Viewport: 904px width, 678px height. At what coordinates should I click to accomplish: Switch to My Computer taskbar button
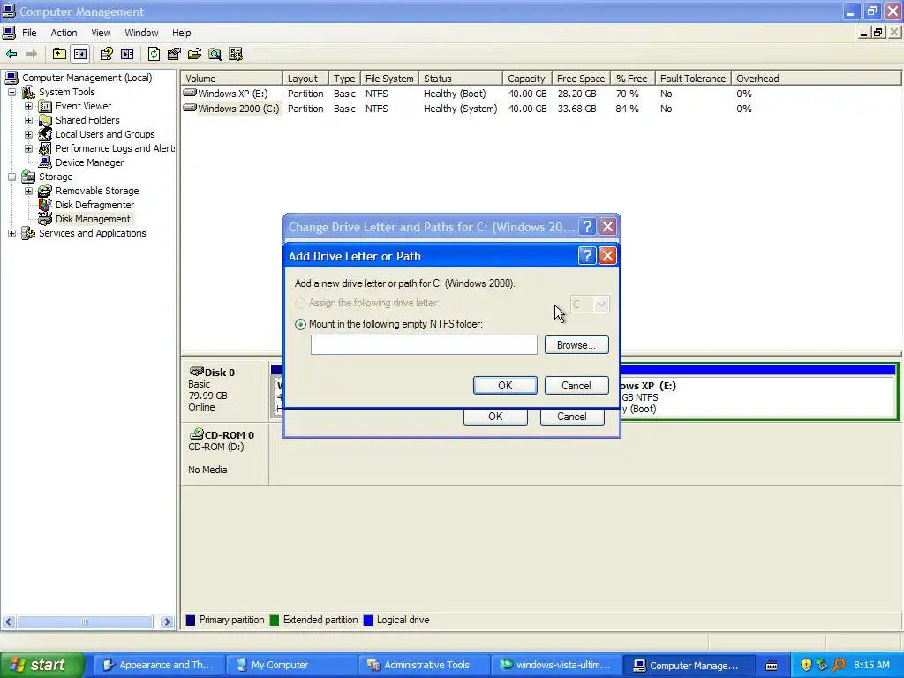tap(290, 665)
